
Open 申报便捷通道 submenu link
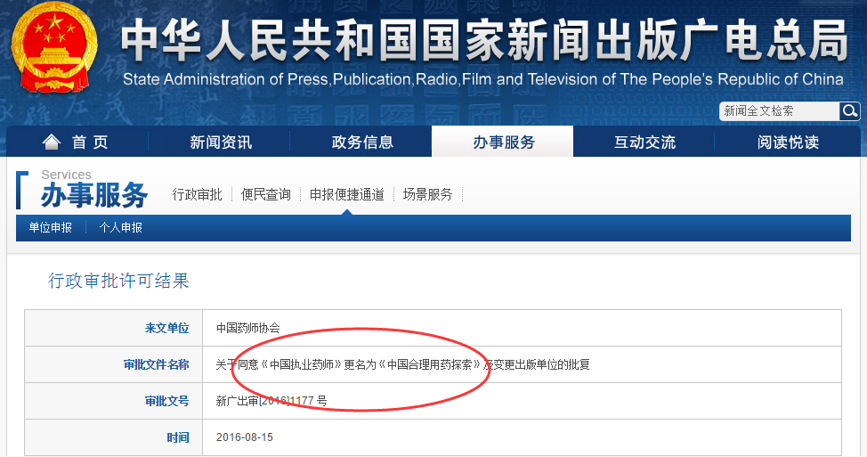(346, 194)
